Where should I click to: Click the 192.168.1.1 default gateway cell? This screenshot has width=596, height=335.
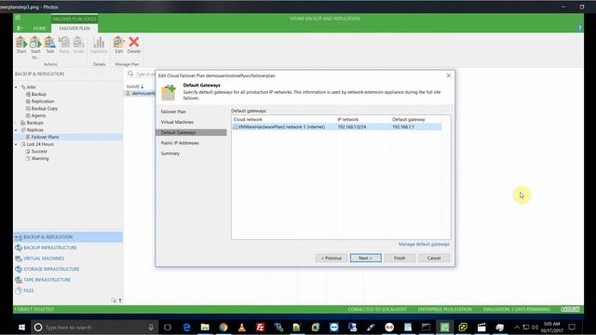point(403,127)
